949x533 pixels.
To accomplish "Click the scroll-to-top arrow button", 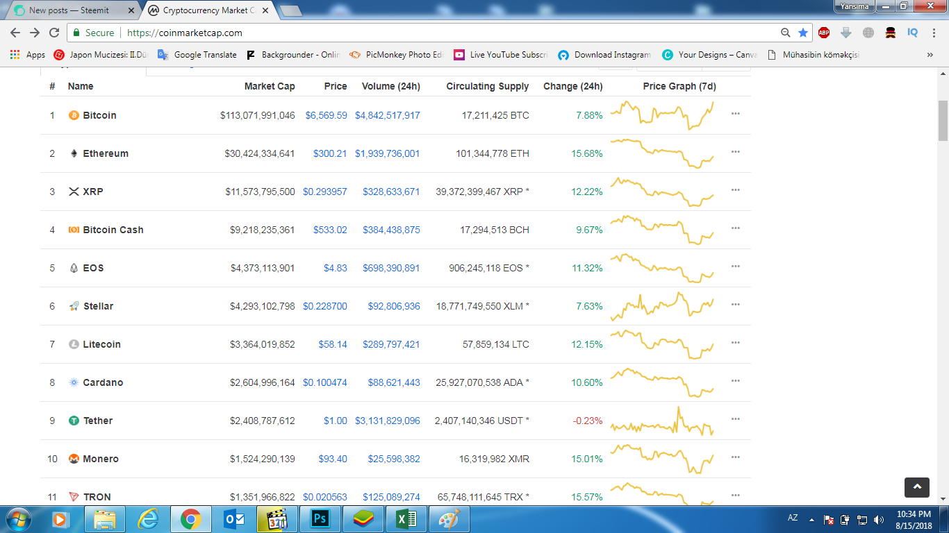I will [917, 487].
